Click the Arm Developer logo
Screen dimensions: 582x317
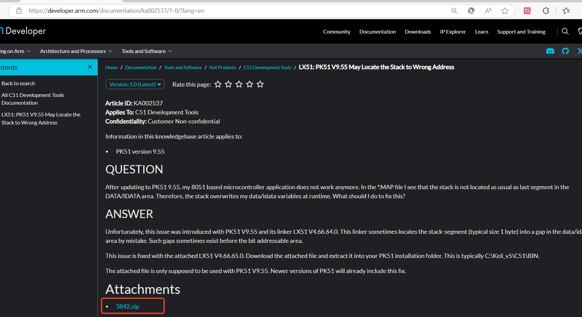[23, 31]
